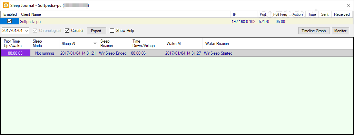Click the purple 00:00:03 cell

coord(15,53)
